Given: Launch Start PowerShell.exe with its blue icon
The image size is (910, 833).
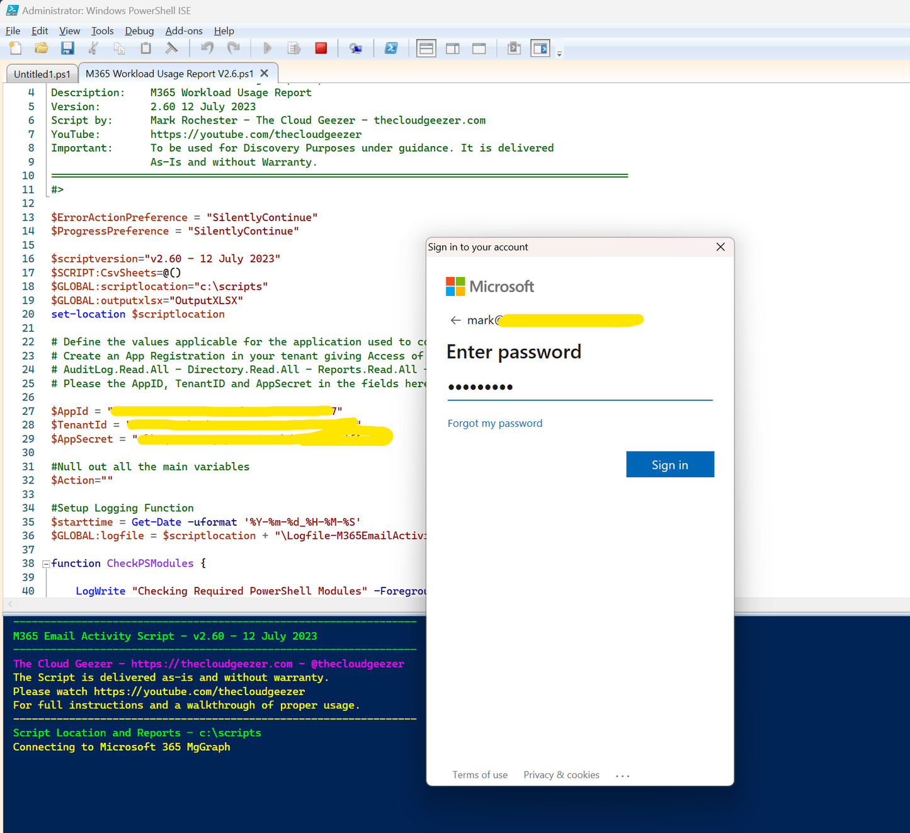Looking at the screenshot, I should [x=392, y=48].
